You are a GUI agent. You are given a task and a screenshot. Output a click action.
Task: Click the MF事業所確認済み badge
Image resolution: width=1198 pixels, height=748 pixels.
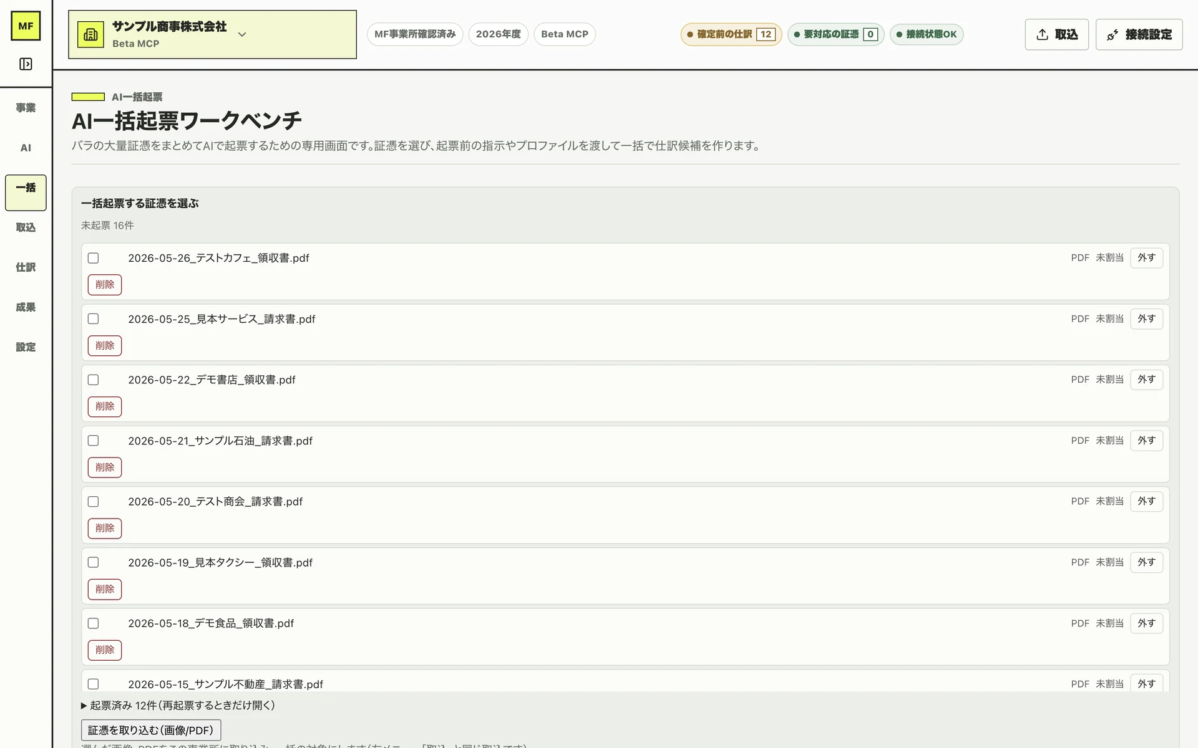(415, 34)
